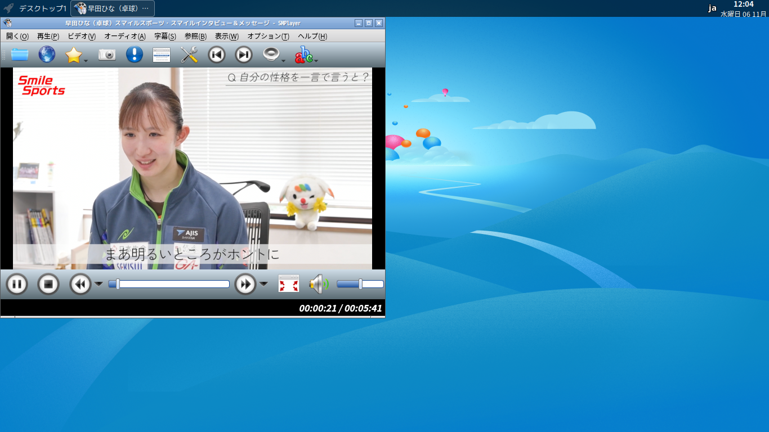The height and width of the screenshot is (432, 769).
Task: Open URL with the globe icon
Action: pyautogui.click(x=47, y=55)
